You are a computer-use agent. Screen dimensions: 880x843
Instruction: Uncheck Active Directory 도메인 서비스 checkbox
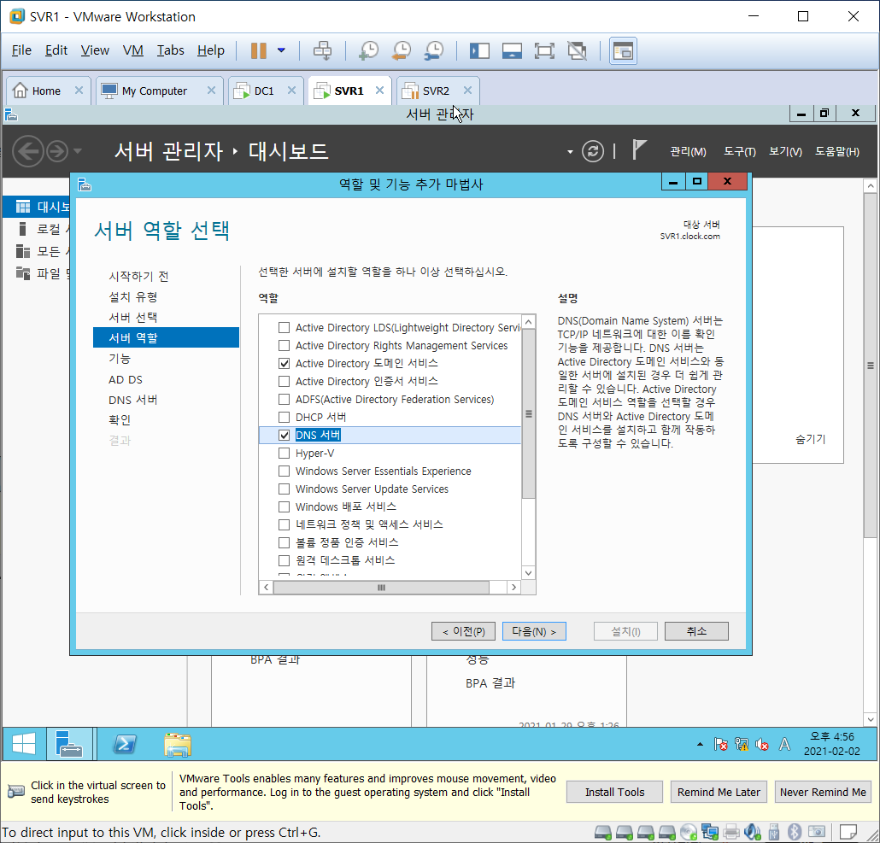pos(284,364)
